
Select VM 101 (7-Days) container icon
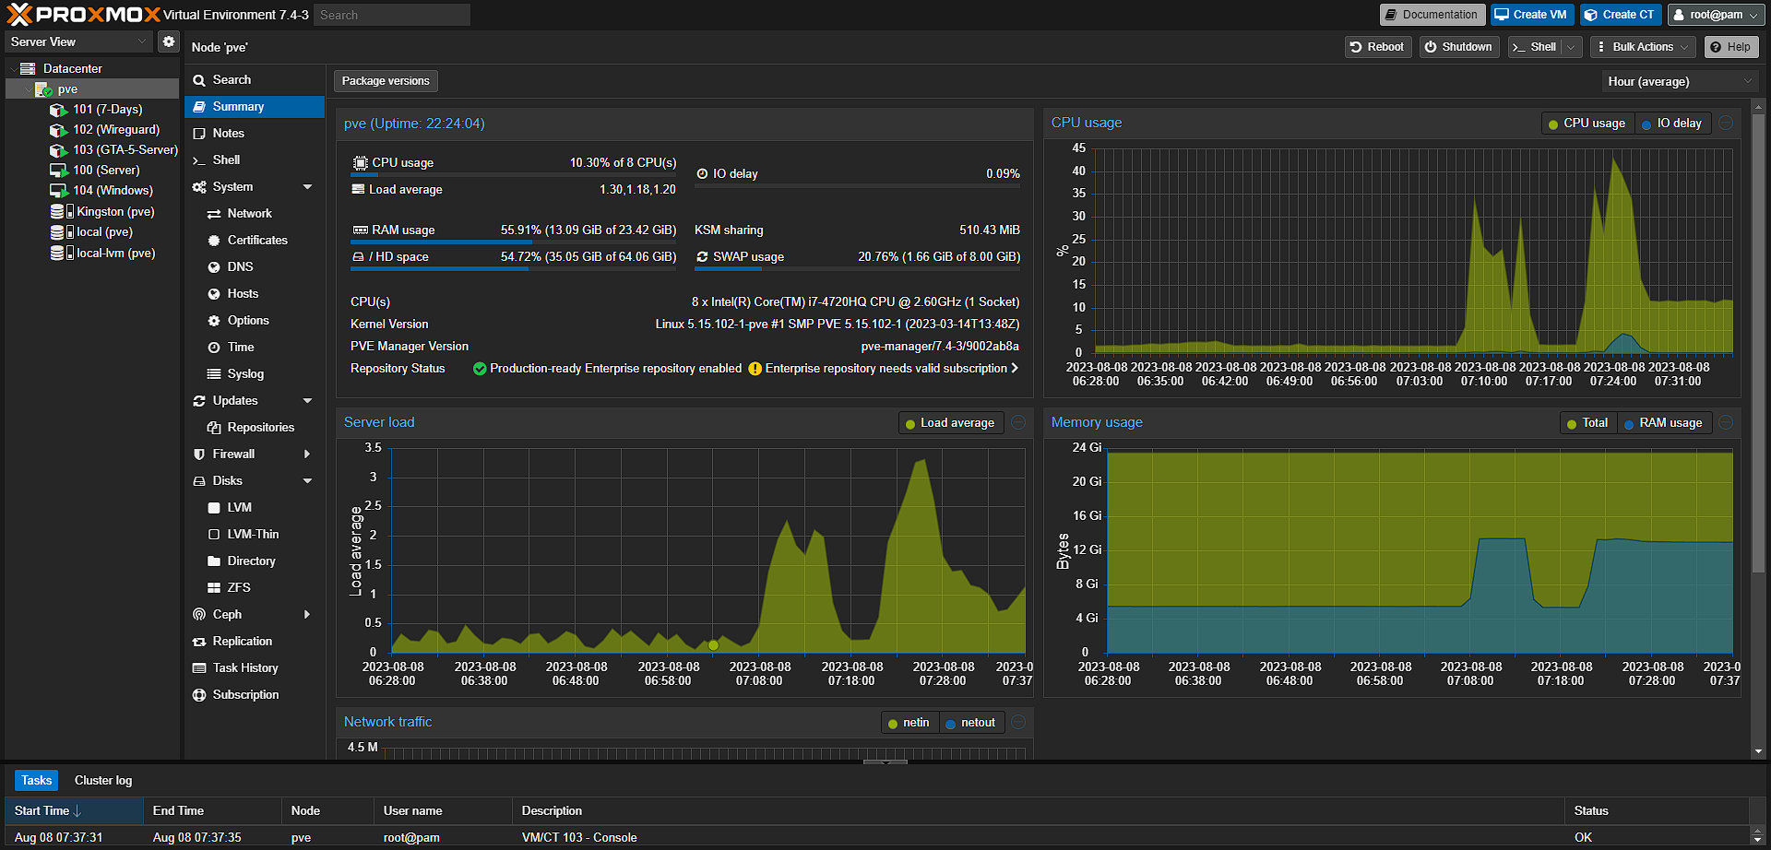pyautogui.click(x=58, y=110)
